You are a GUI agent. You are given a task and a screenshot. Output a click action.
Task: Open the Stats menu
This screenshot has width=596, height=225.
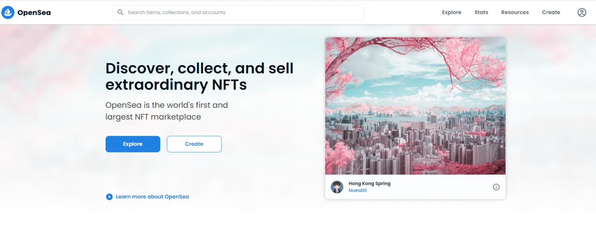pyautogui.click(x=481, y=12)
